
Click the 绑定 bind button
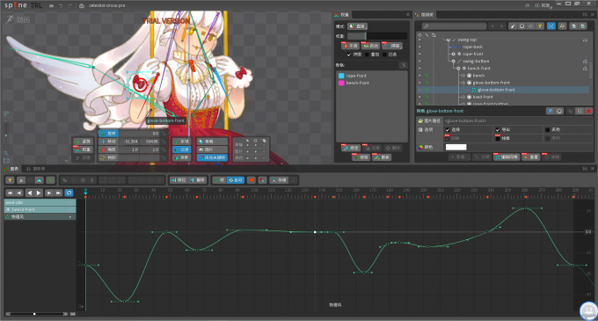click(351, 148)
